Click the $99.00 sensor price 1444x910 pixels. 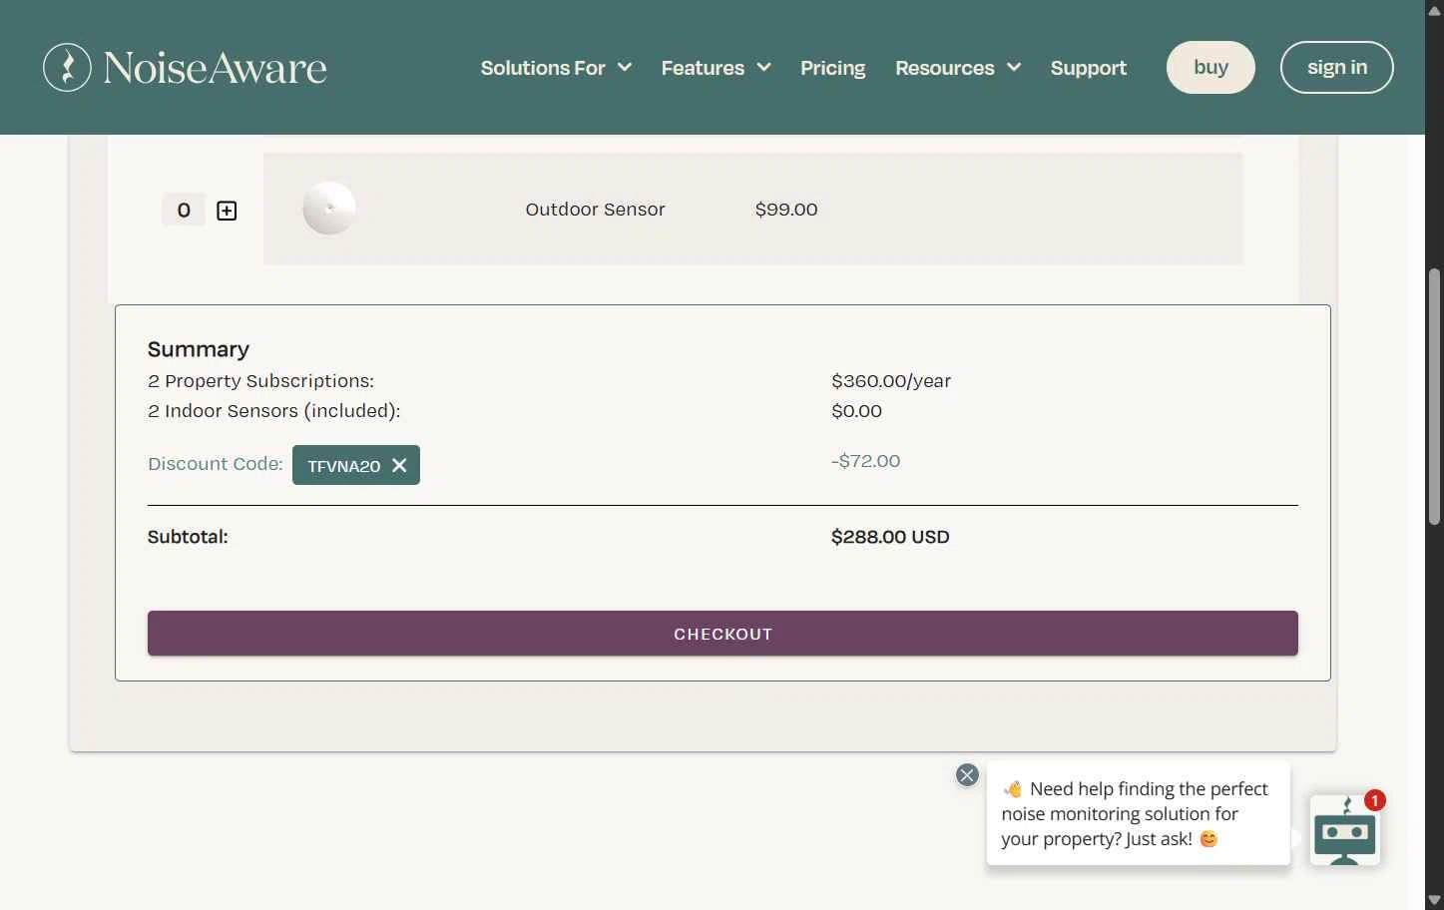(x=786, y=210)
